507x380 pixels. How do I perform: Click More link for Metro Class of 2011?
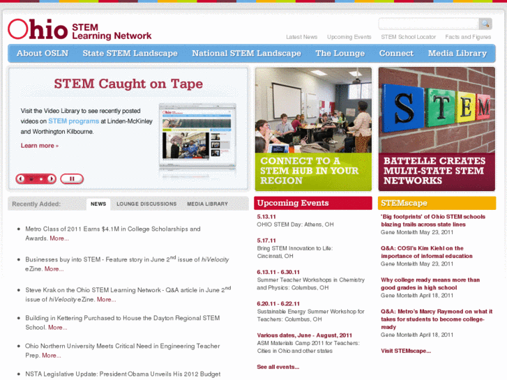click(x=59, y=238)
